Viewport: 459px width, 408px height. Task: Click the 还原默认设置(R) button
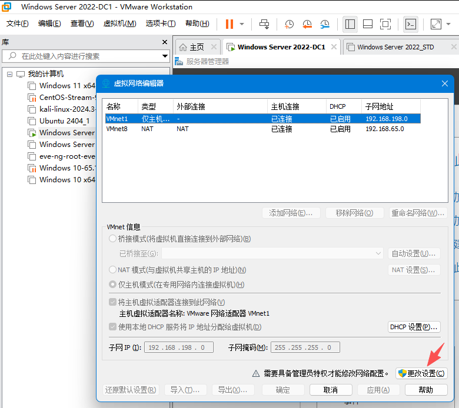tap(131, 390)
